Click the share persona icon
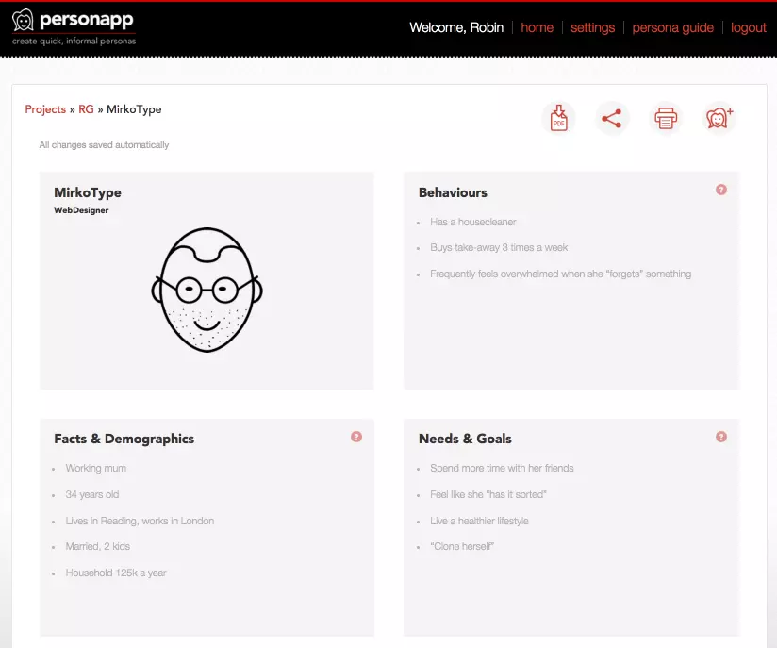This screenshot has width=777, height=648. [x=612, y=119]
